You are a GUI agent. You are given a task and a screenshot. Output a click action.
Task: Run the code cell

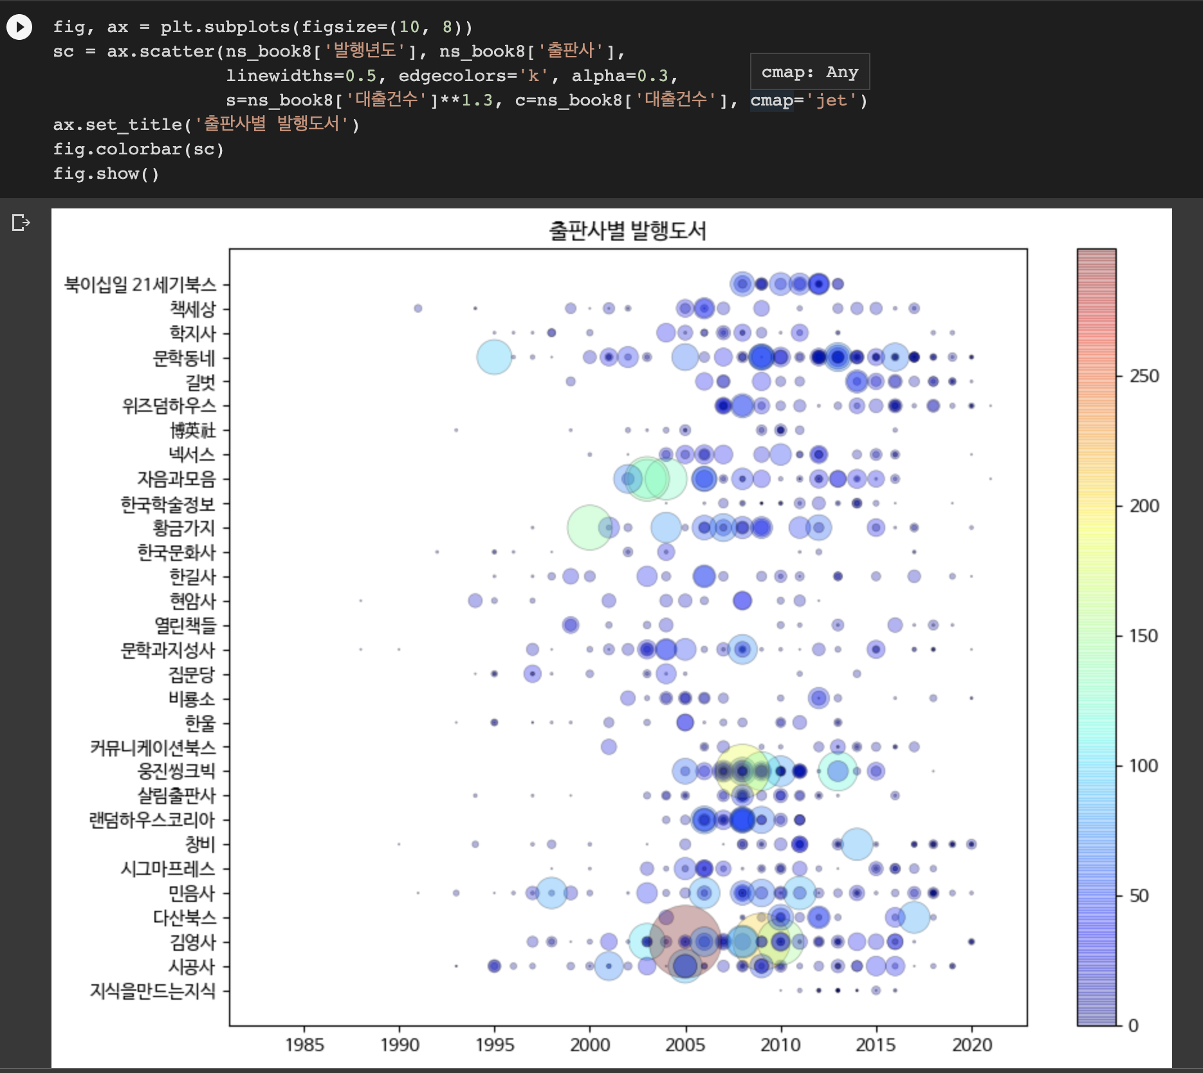19,27
